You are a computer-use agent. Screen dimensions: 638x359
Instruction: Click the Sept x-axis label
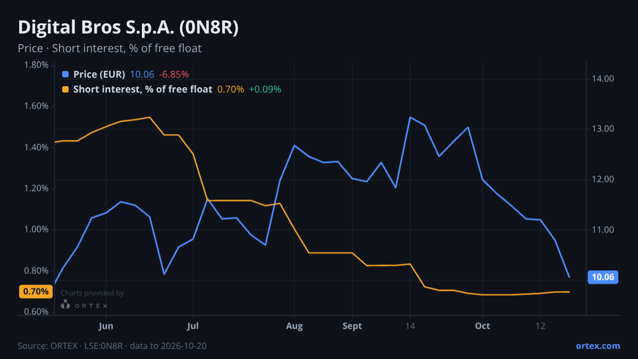click(352, 326)
